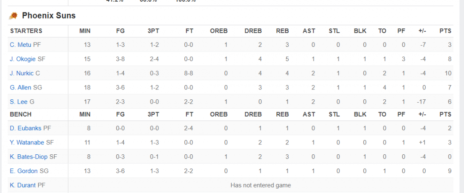Image resolution: width=464 pixels, height=193 pixels.
Task: Click the Phoenix Suns team logo icon
Action: [13, 15]
